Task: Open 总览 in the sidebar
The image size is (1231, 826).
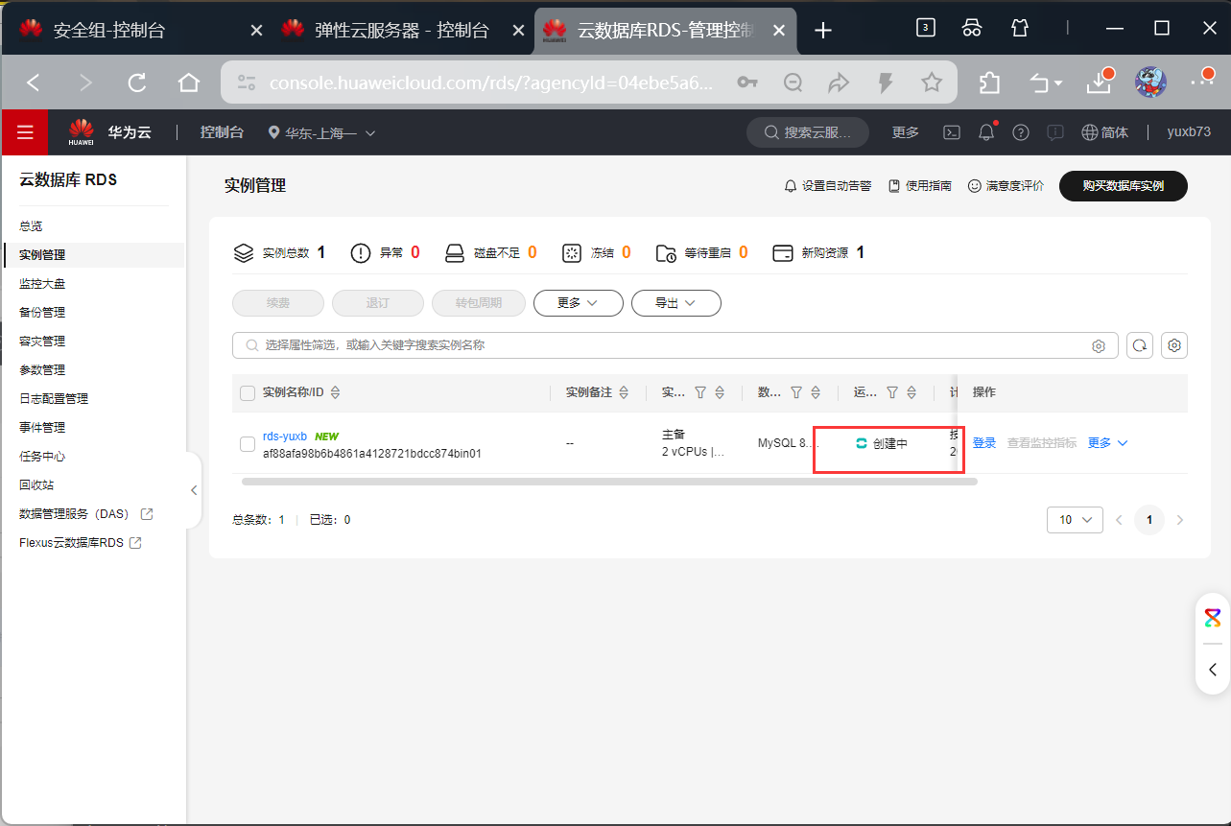Action: pos(31,225)
